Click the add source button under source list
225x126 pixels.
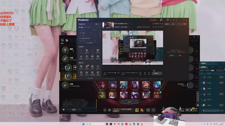[x=89, y=43]
